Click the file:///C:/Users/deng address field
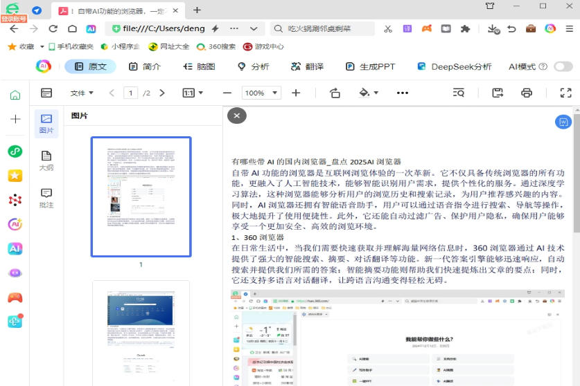Screen dimensions: 580x386 click(x=164, y=29)
